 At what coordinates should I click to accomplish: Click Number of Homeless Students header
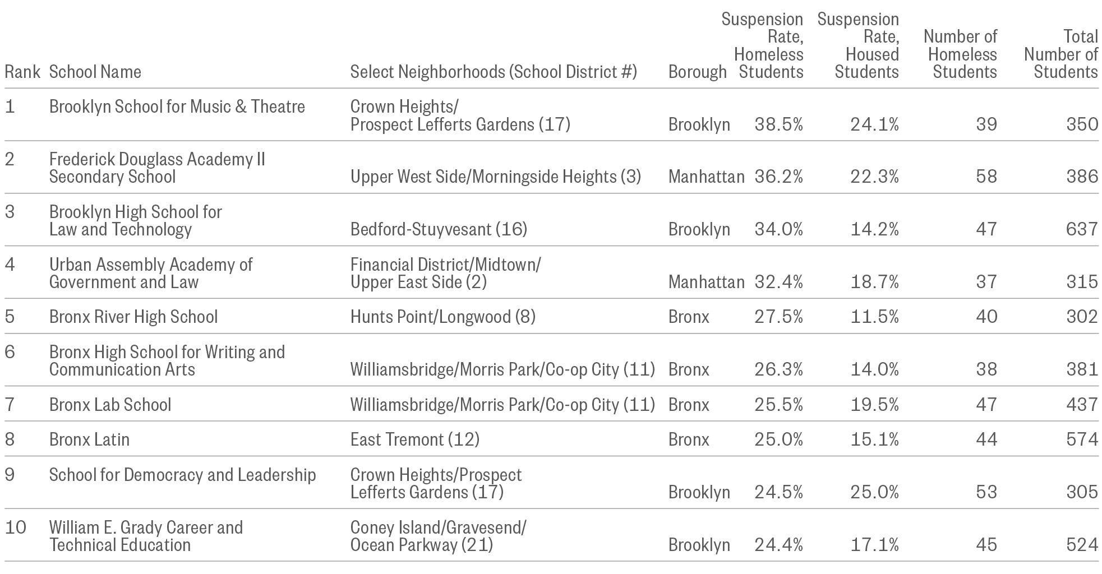tap(961, 54)
